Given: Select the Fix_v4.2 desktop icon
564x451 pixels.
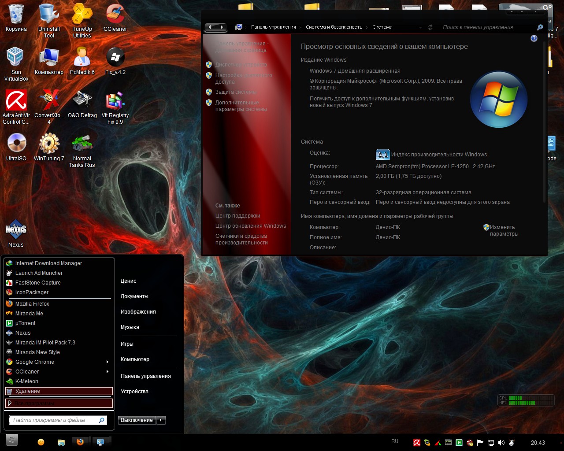Looking at the screenshot, I should click(x=115, y=61).
